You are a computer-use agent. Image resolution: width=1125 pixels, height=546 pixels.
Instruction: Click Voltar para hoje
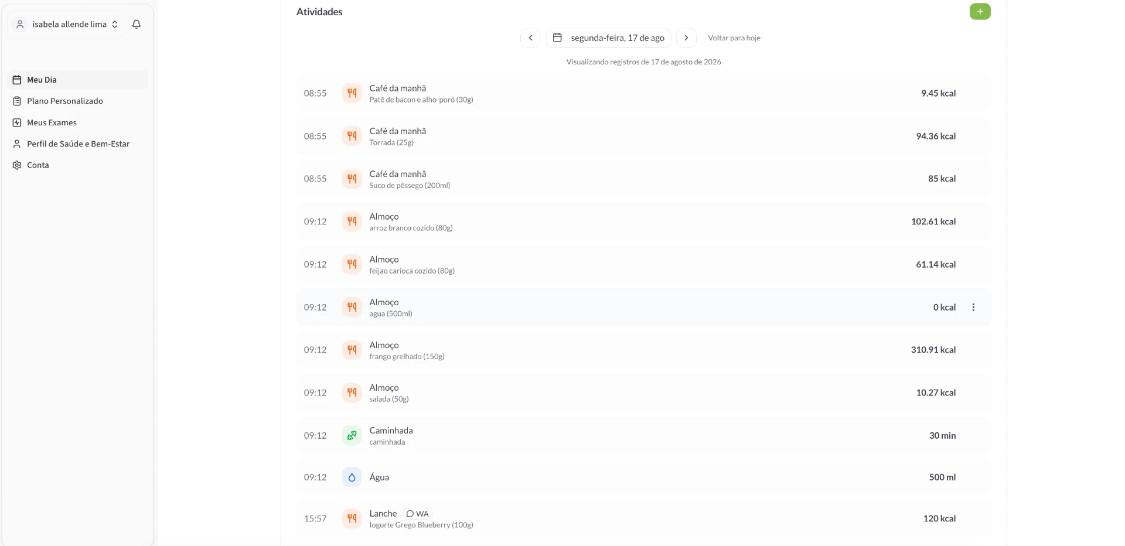(x=734, y=38)
